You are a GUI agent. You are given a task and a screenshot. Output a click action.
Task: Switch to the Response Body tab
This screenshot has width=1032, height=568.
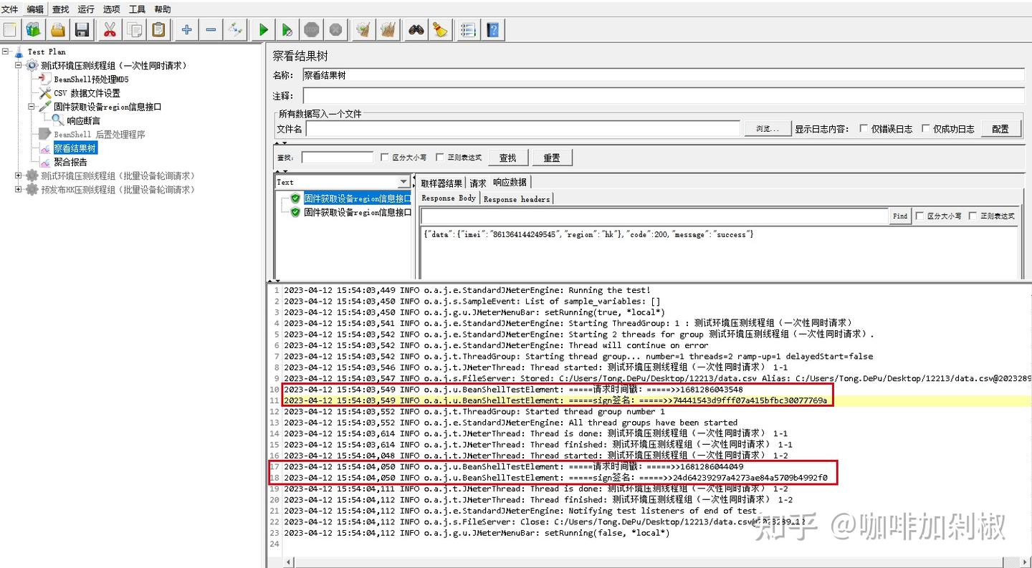449,198
